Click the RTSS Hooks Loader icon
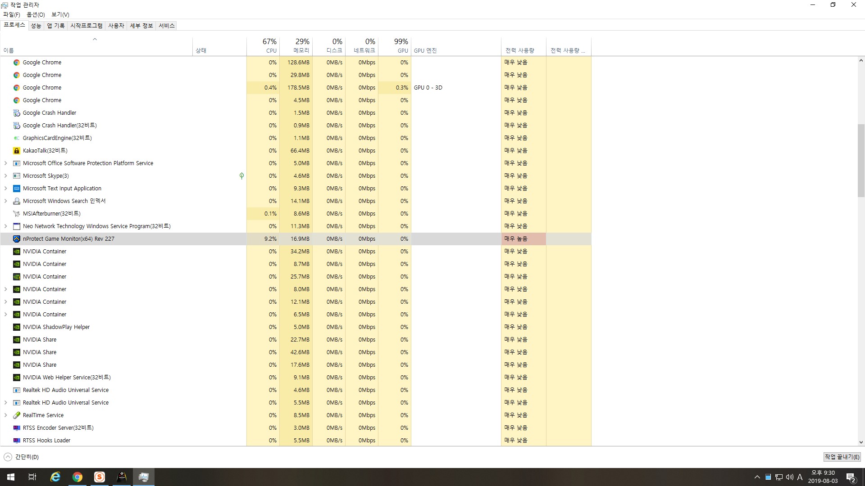This screenshot has width=865, height=486. point(17,441)
